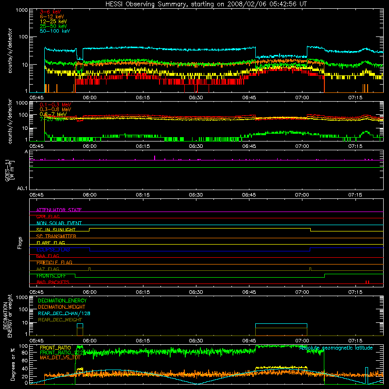Screen dimensions: 389x389
Task: Click the 06:30 tick under the top plot
Action: pos(196,98)
